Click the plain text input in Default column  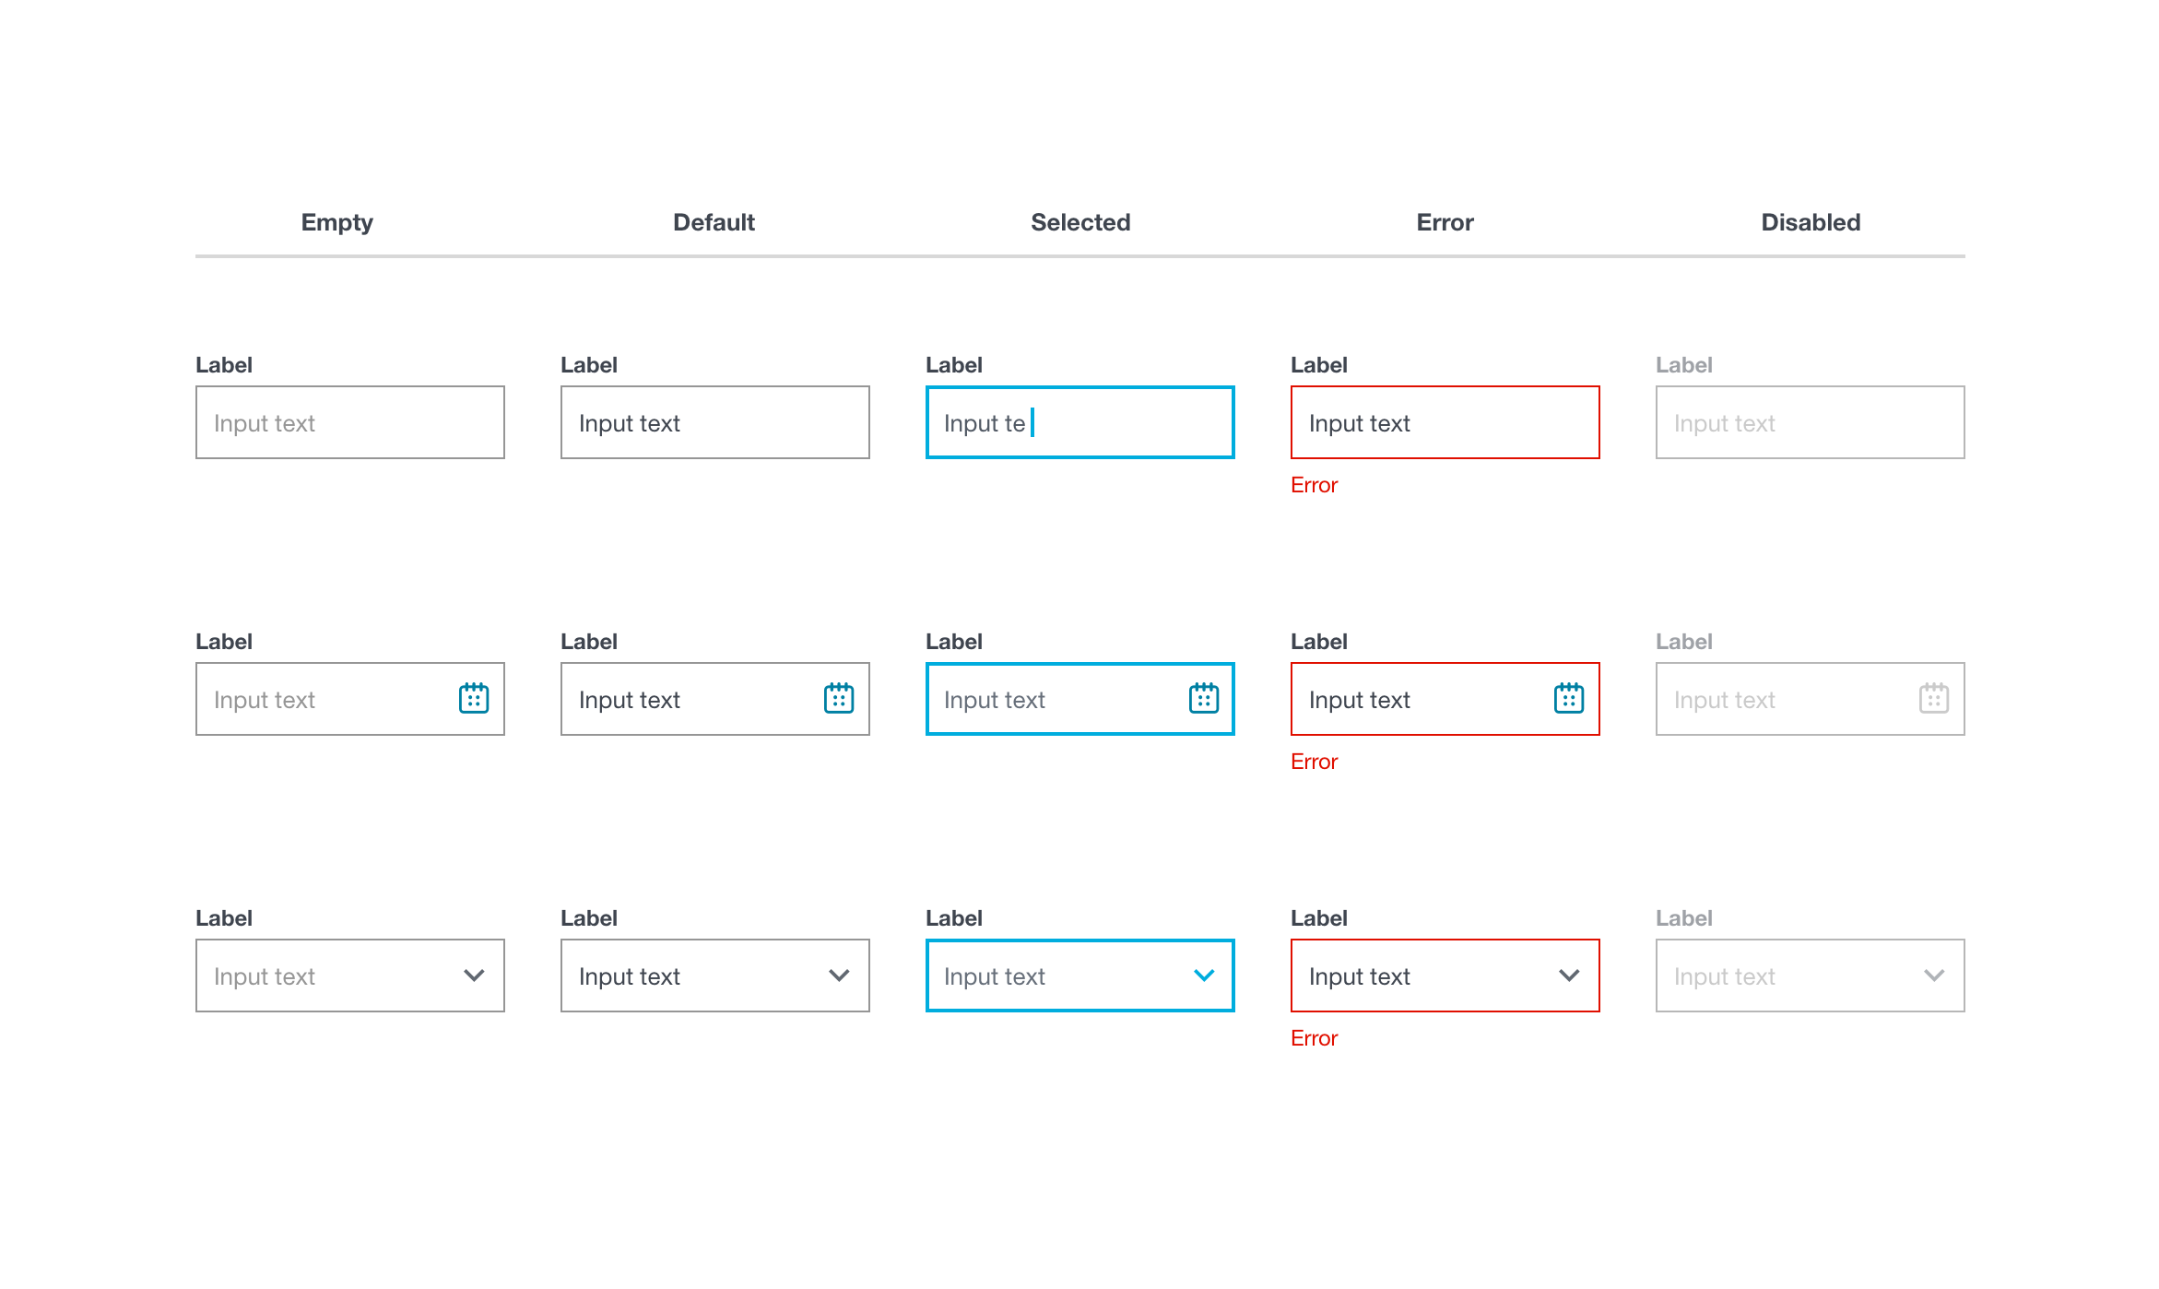715,422
